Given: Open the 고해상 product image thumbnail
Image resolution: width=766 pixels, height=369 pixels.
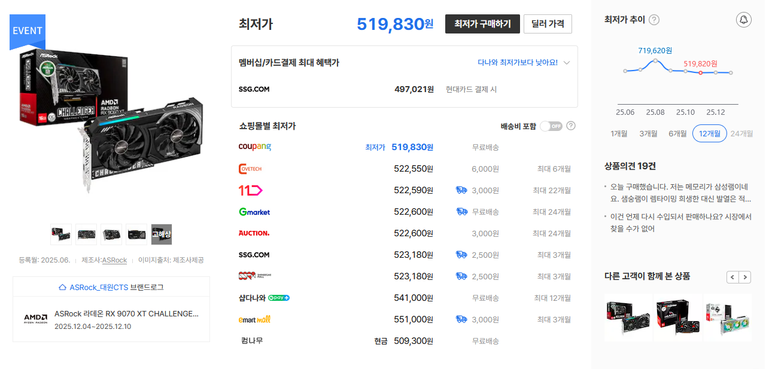Looking at the screenshot, I should 162,234.
